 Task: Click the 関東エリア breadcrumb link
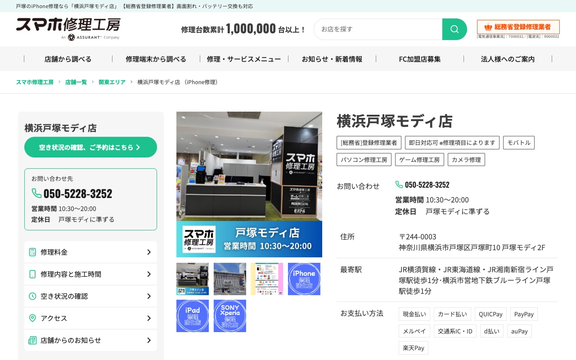(112, 82)
